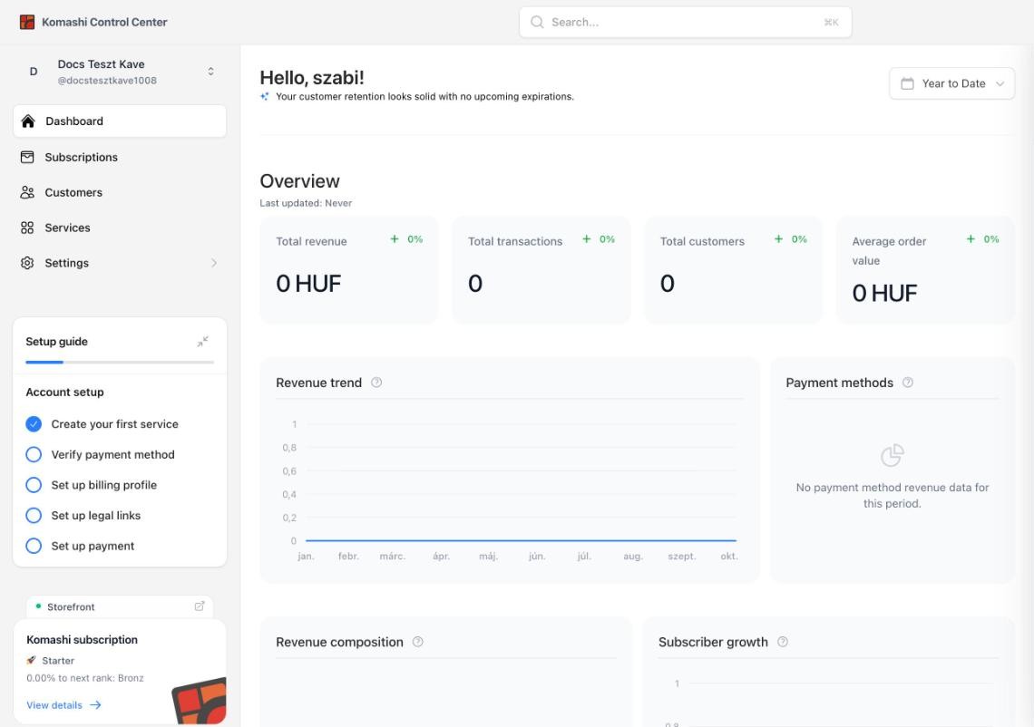
Task: Click the Total revenue plus icon
Action: (x=395, y=239)
